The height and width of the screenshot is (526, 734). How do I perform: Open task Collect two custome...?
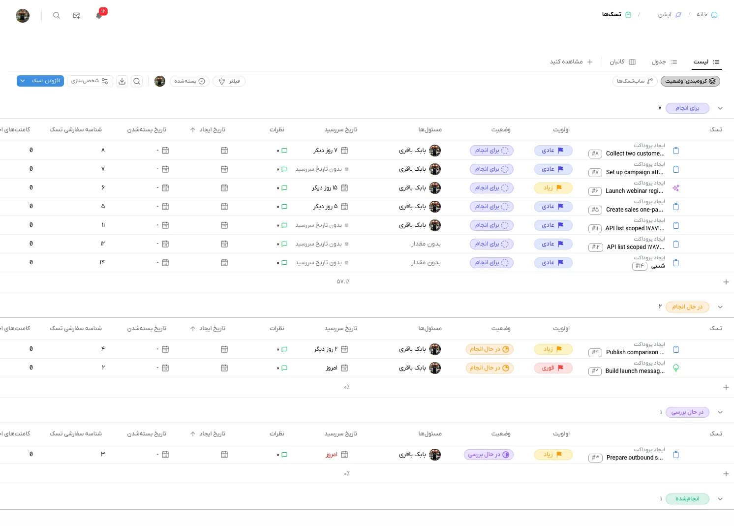coord(635,154)
